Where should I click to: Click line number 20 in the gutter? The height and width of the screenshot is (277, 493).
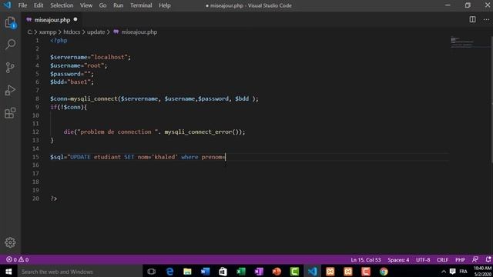pyautogui.click(x=35, y=199)
